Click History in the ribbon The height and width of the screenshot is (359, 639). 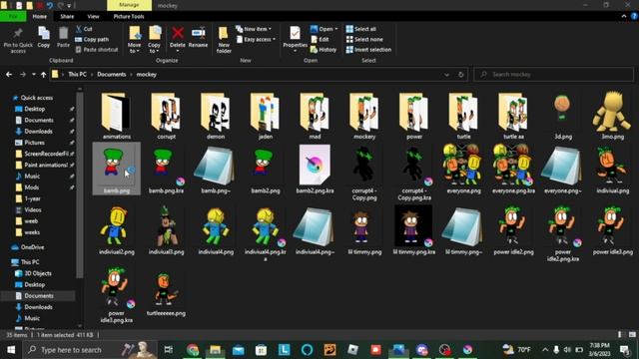323,50
